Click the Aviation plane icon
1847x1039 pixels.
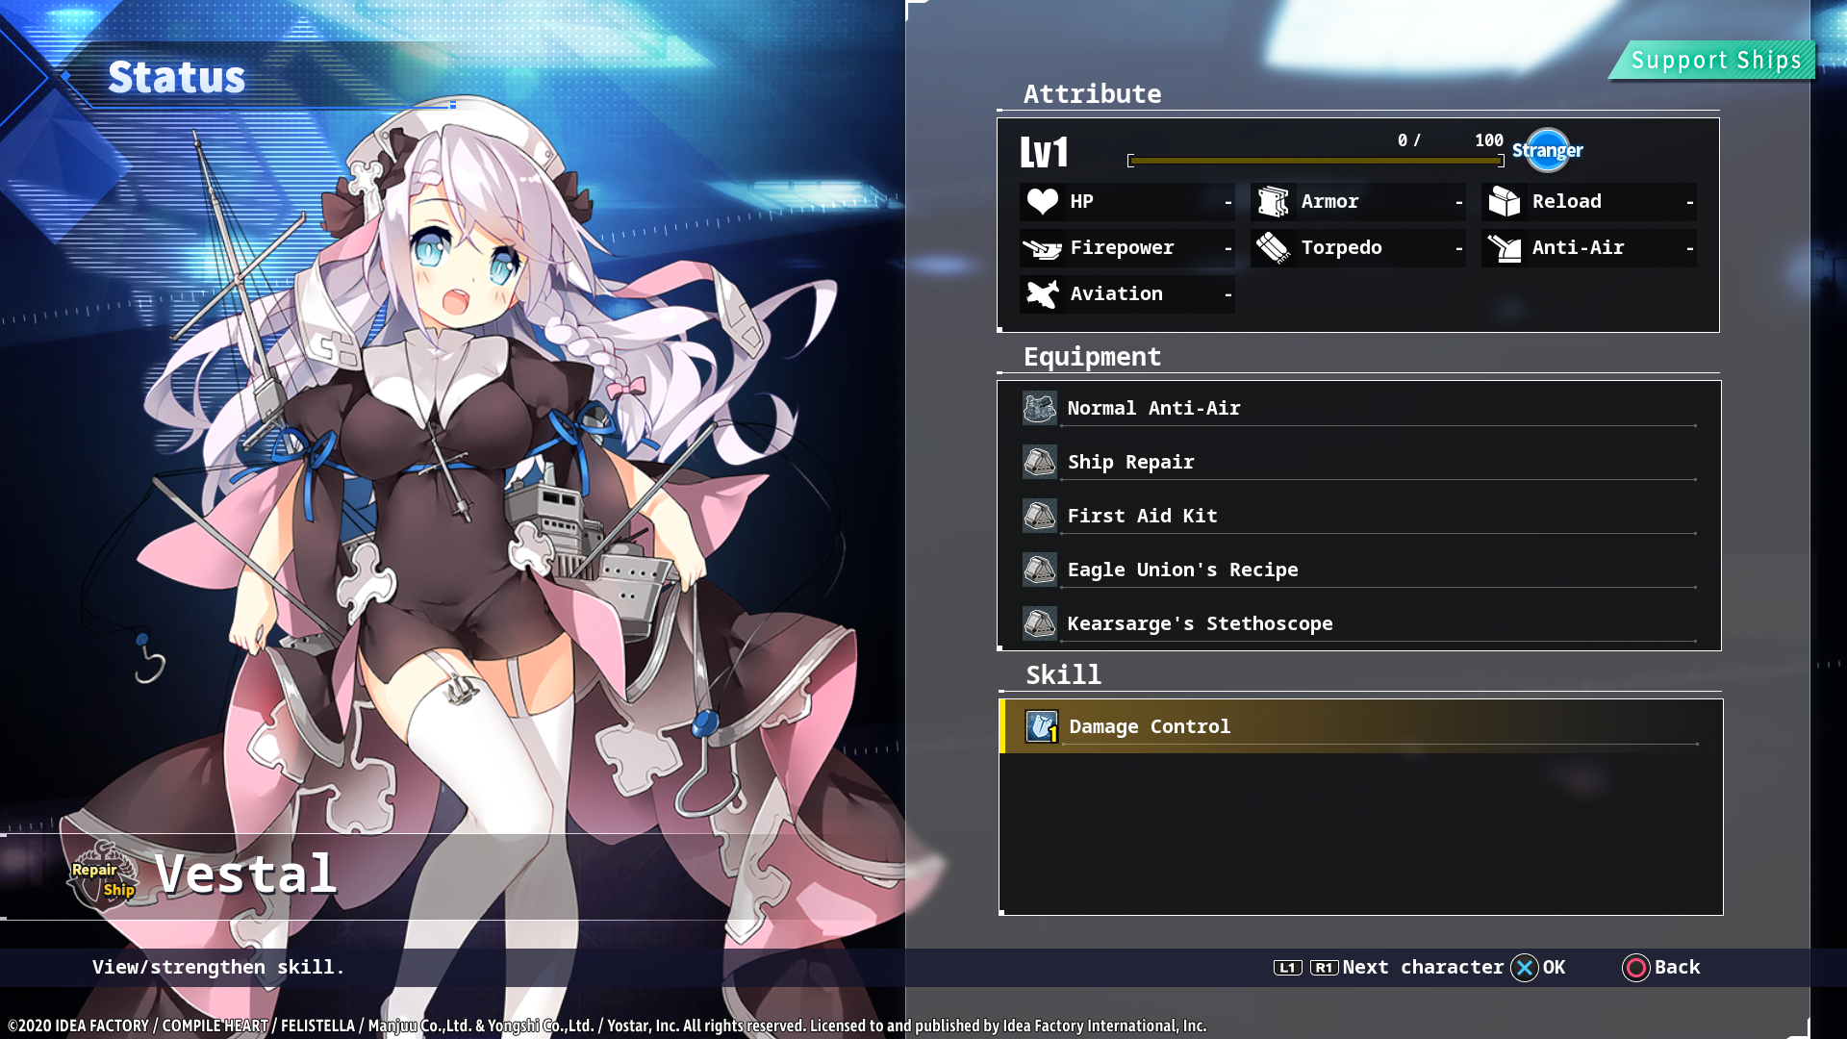point(1042,294)
